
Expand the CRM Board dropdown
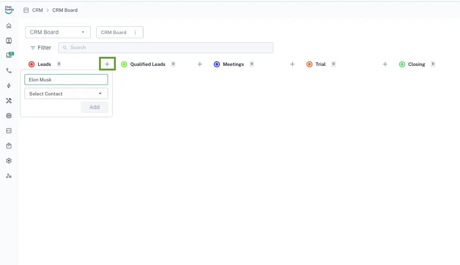click(x=58, y=32)
